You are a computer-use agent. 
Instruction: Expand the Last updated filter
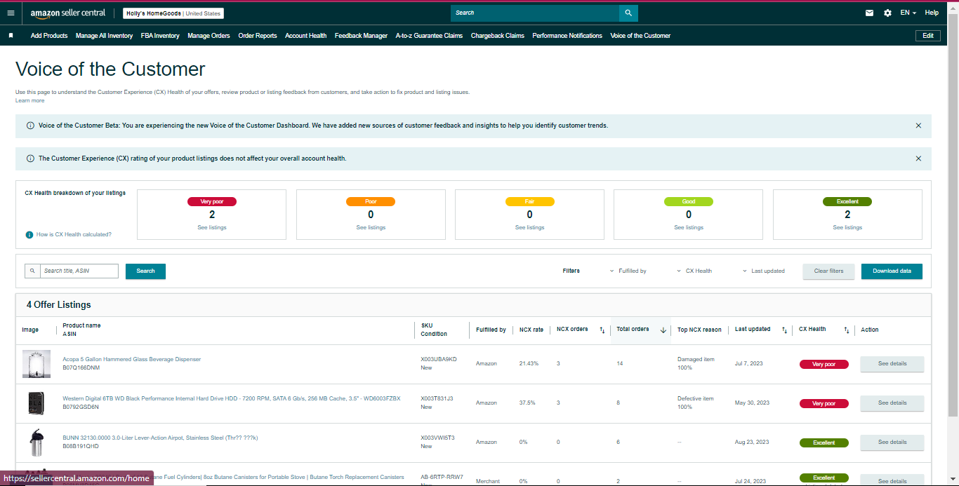coord(764,271)
